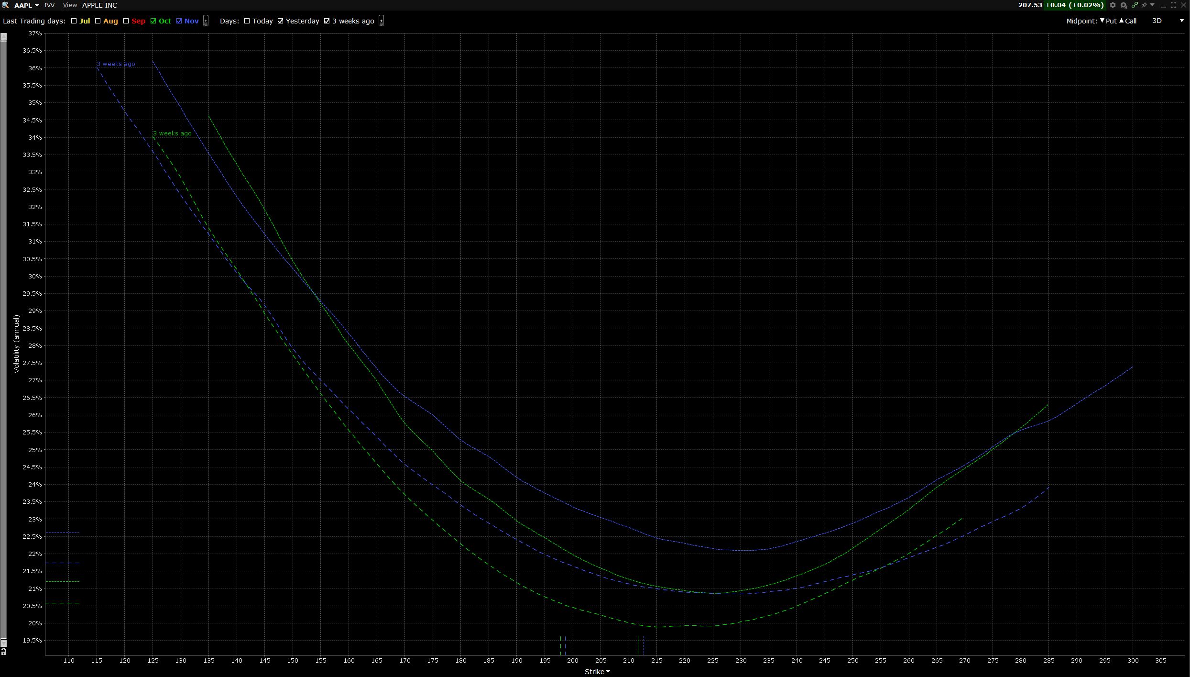Click the 110 strike axis label

point(69,660)
